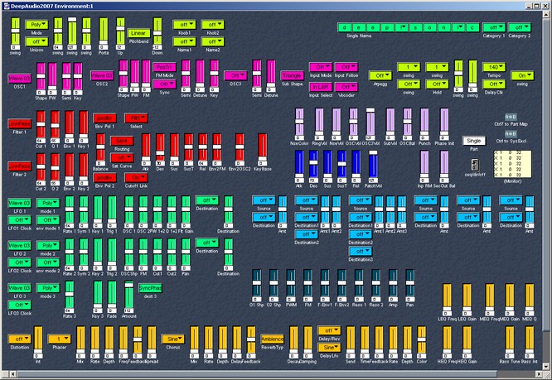Open the Sync dropdown under FM Mode

164,84
